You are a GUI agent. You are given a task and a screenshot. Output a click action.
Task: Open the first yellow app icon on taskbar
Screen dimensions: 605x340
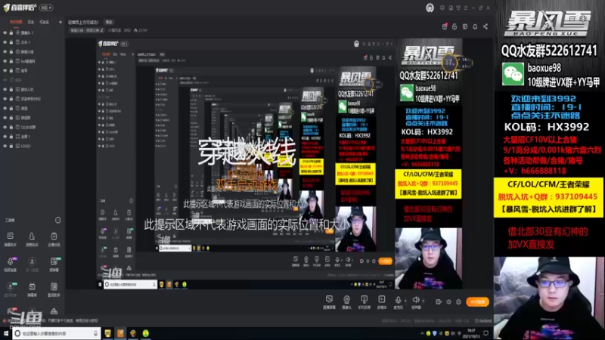[107, 333]
